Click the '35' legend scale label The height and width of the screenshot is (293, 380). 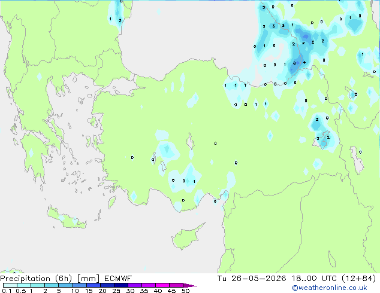click(x=144, y=291)
